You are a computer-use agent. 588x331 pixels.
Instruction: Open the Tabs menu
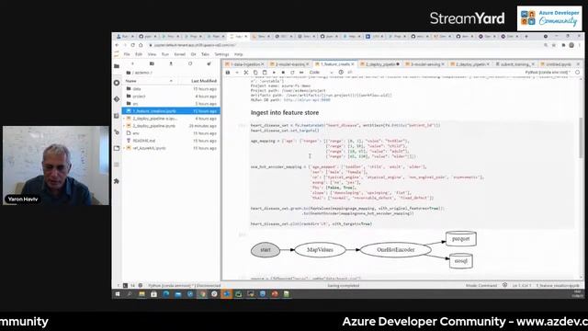(205, 54)
